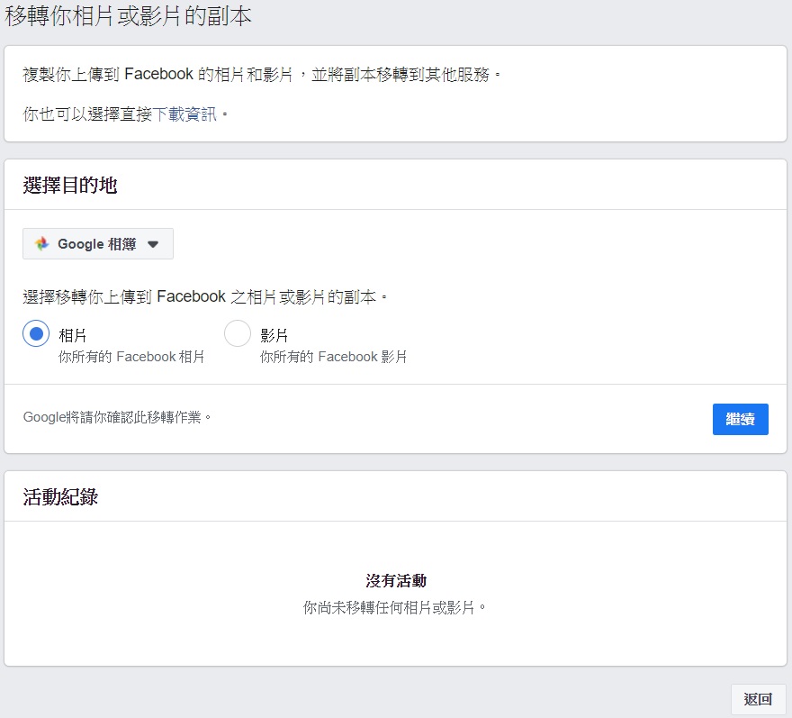This screenshot has width=792, height=718.
Task: Click the blue 繼續 button
Action: (741, 419)
